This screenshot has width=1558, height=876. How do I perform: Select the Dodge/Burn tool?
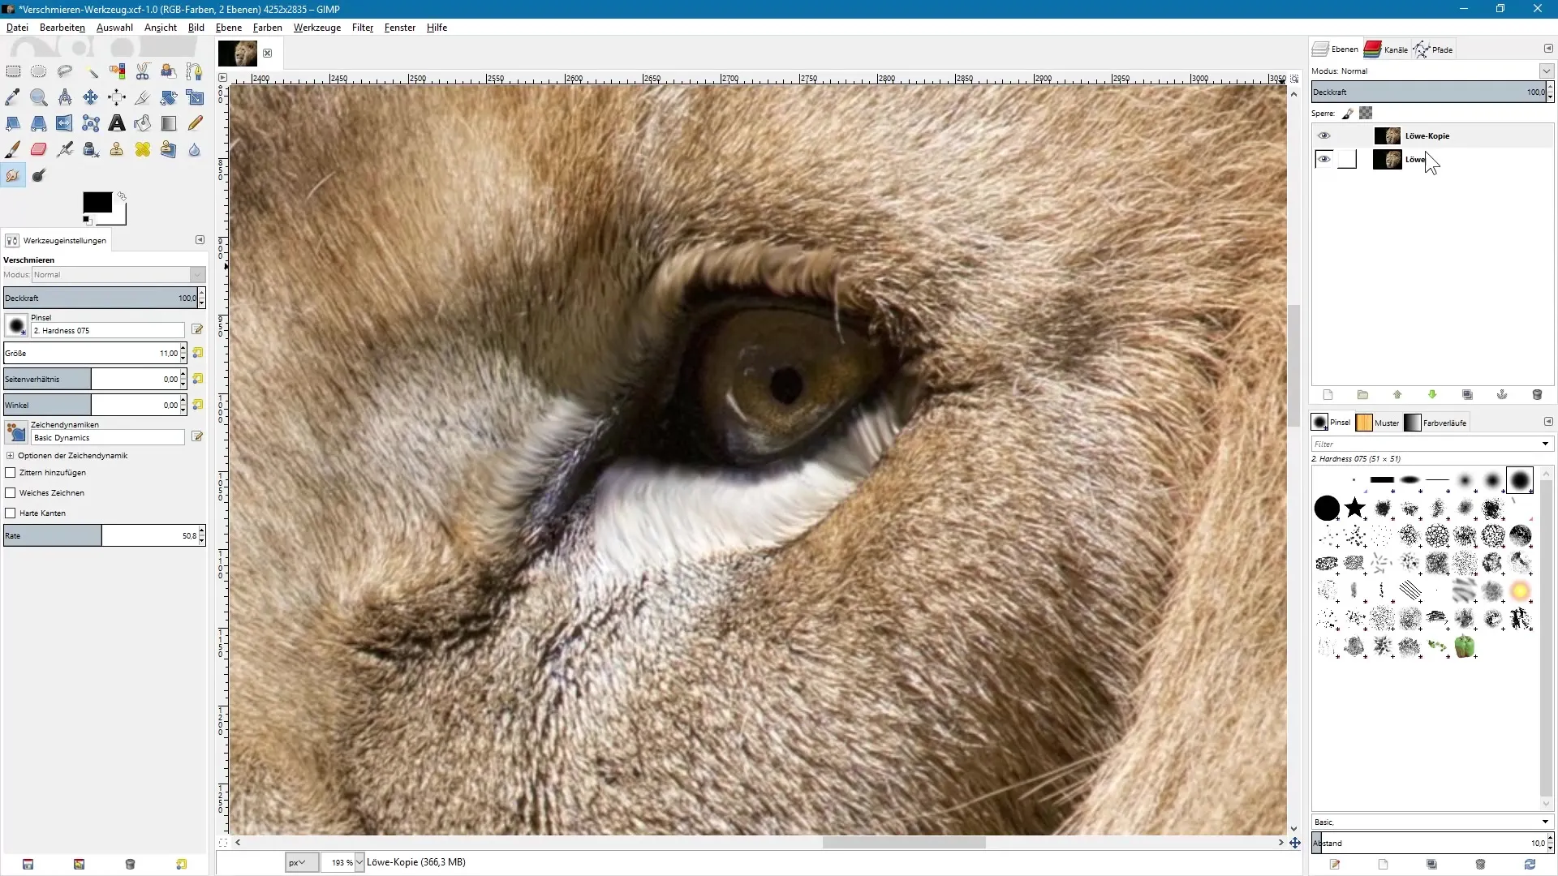pos(38,175)
